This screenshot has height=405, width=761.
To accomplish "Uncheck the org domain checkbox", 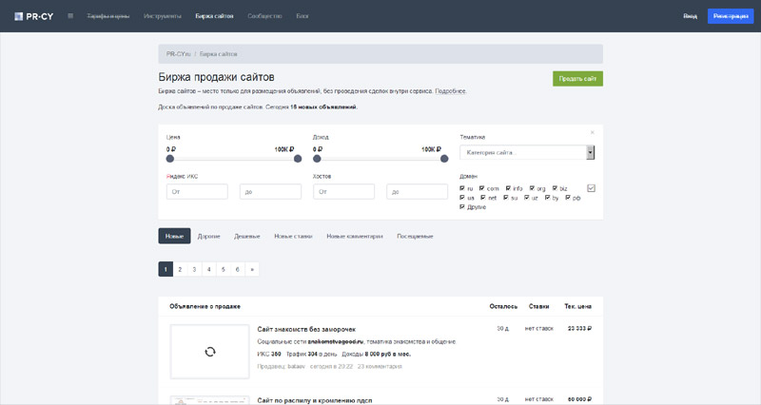I will pyautogui.click(x=532, y=188).
